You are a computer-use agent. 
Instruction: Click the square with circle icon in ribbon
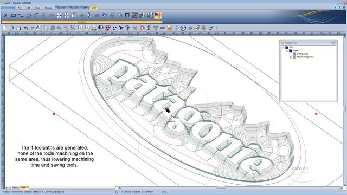(127, 15)
